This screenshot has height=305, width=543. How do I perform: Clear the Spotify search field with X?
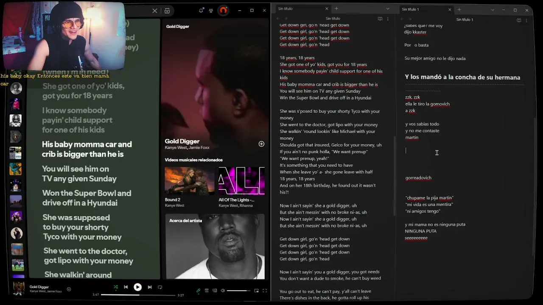click(x=155, y=11)
